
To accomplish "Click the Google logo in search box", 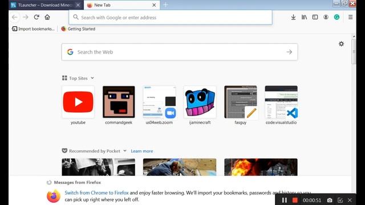I will (x=70, y=52).
